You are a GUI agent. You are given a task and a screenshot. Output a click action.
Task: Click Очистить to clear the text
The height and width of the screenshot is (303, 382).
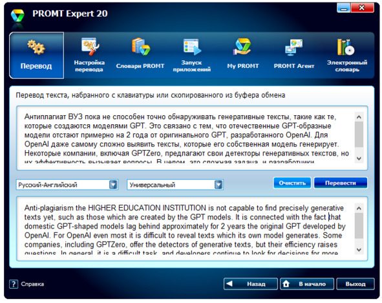[292, 183]
